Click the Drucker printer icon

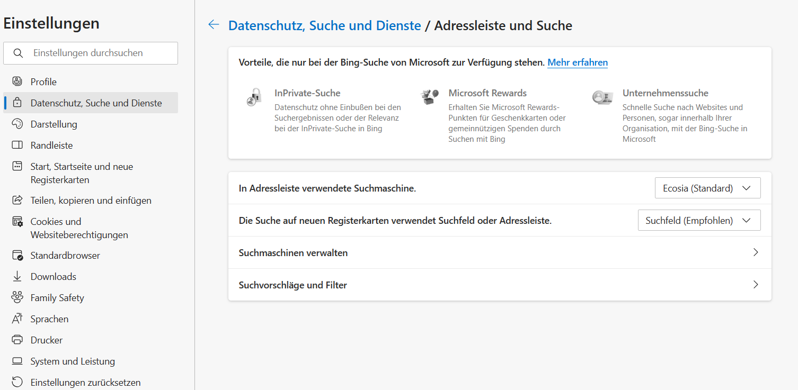[x=17, y=340]
